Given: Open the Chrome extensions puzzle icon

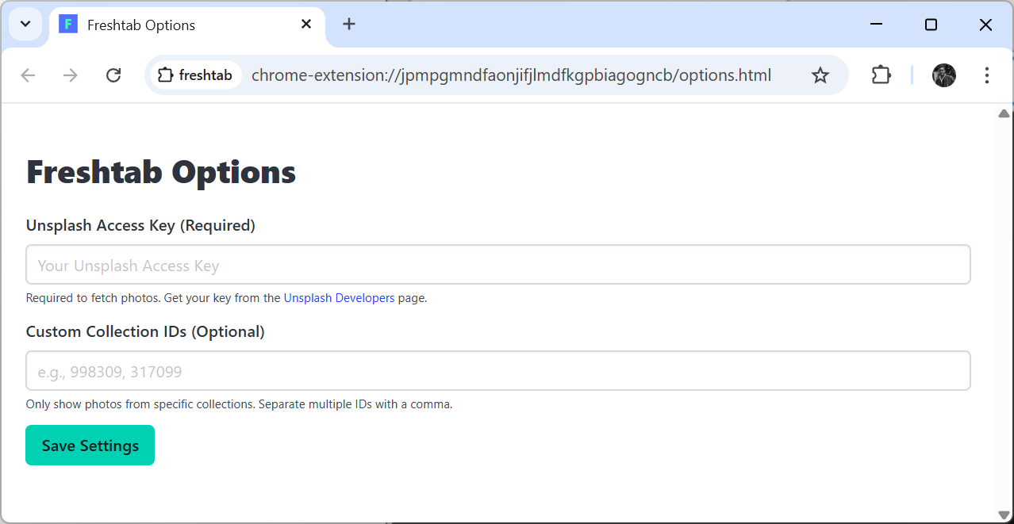Looking at the screenshot, I should click(881, 75).
